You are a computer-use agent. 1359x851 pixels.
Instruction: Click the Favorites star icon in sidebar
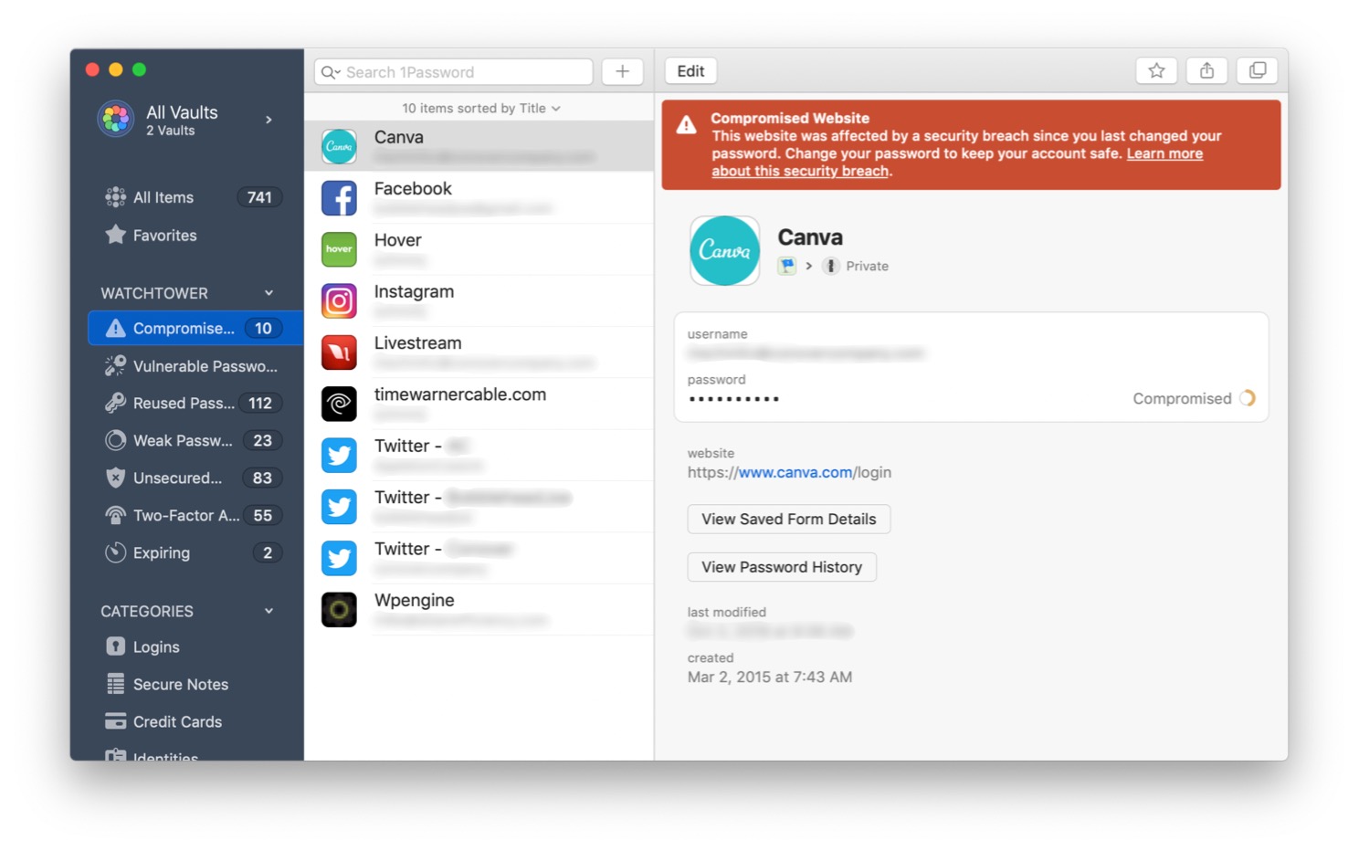tap(115, 235)
